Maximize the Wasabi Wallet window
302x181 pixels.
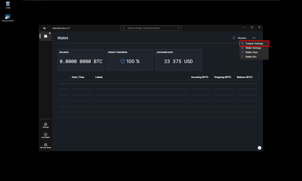point(252,27)
